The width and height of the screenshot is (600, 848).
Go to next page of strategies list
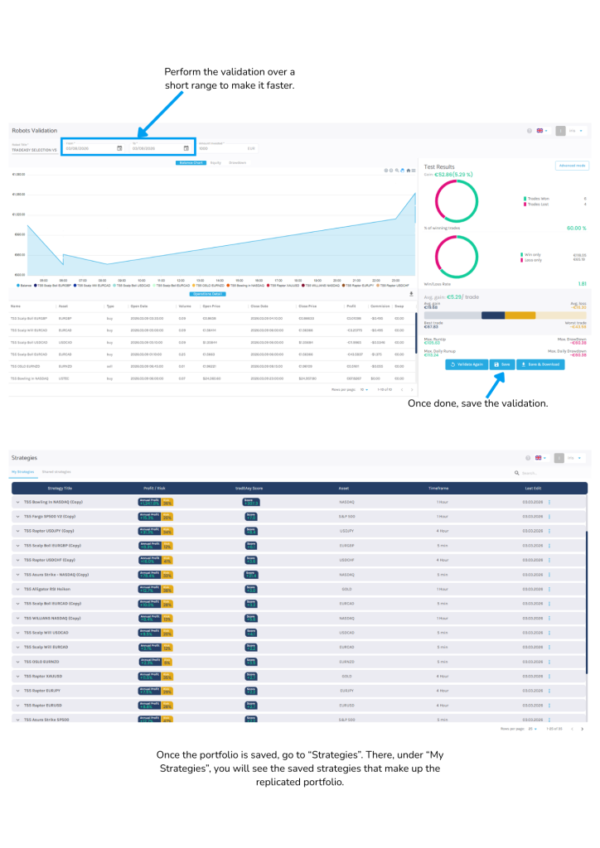pyautogui.click(x=582, y=729)
